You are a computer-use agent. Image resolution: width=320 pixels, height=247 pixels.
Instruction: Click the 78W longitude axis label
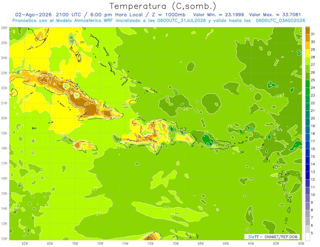[x=75, y=243]
